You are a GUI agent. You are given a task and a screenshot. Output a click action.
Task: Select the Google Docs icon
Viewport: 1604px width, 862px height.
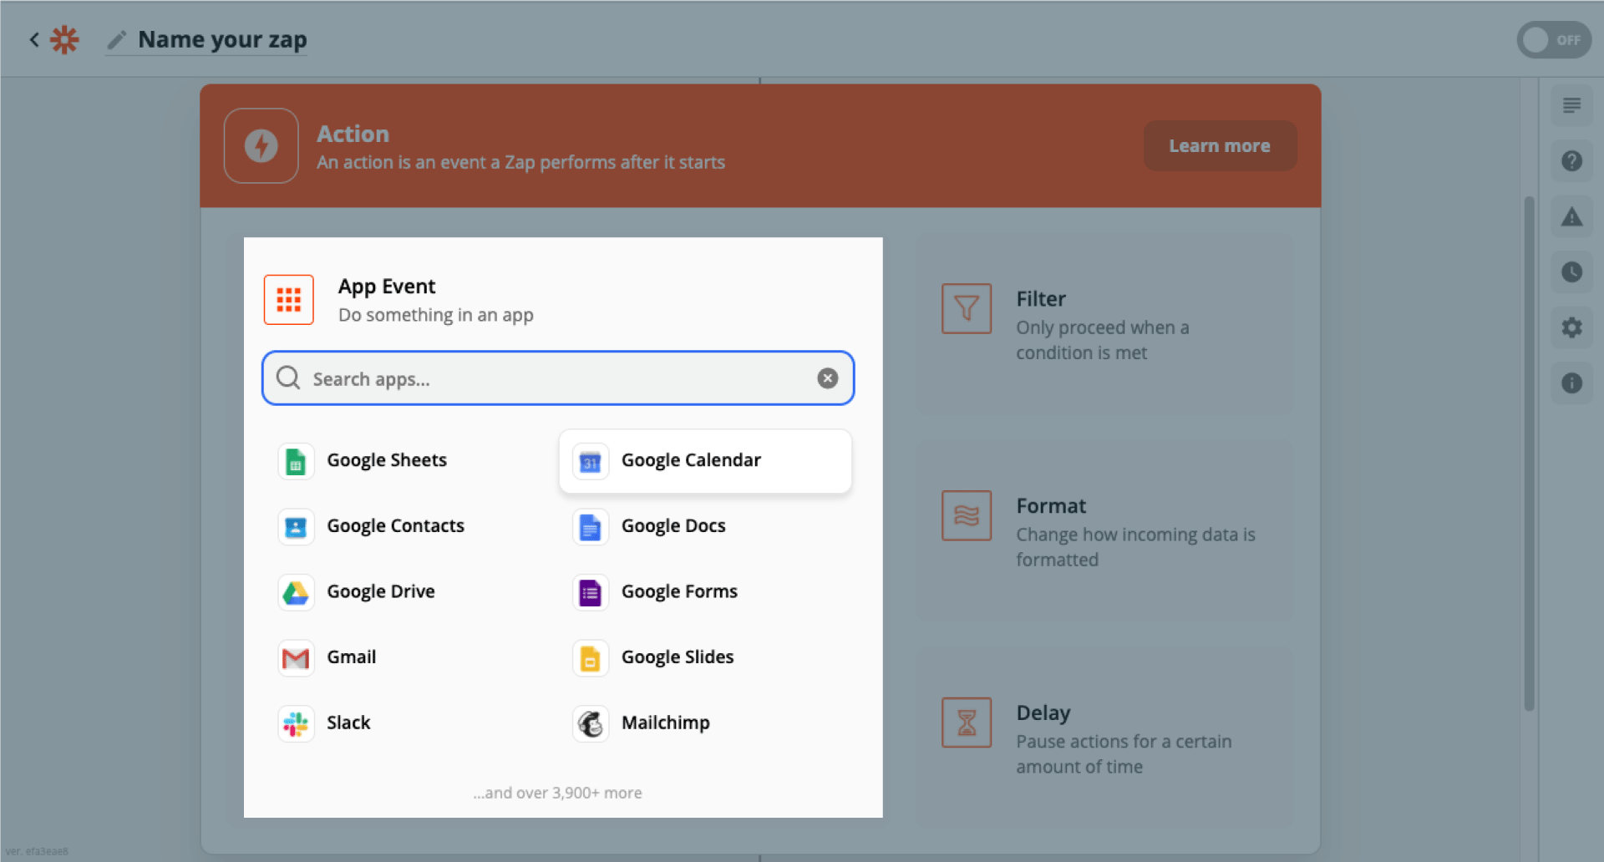591,527
